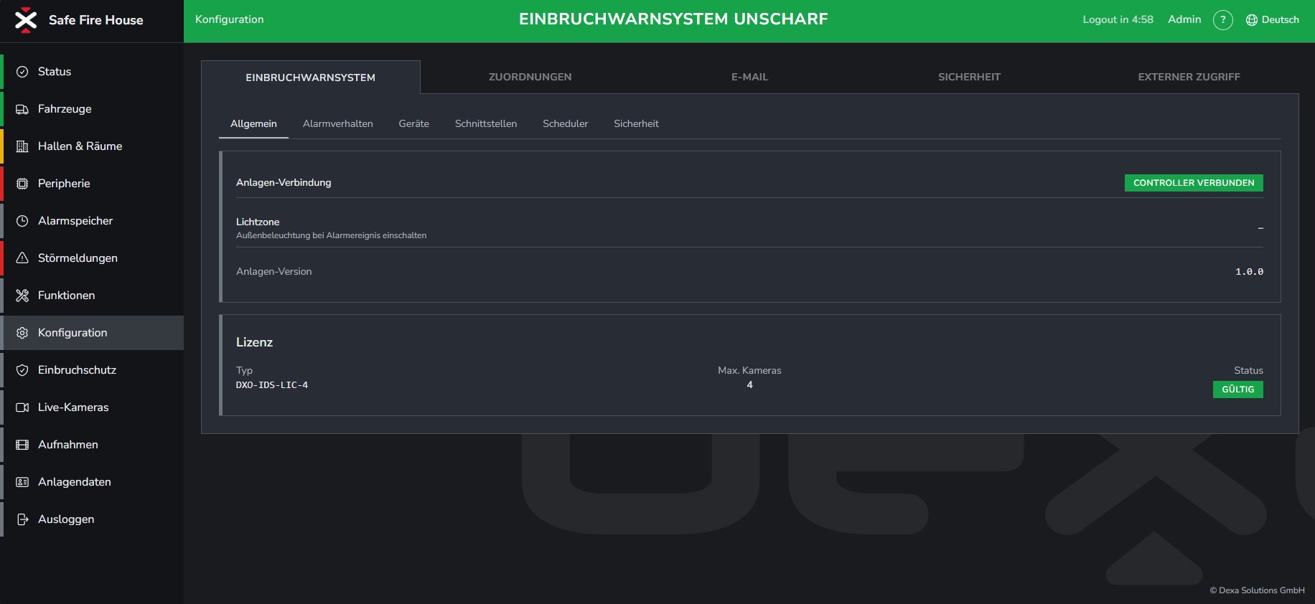Open the Status page
The width and height of the screenshot is (1315, 604).
[x=92, y=72]
